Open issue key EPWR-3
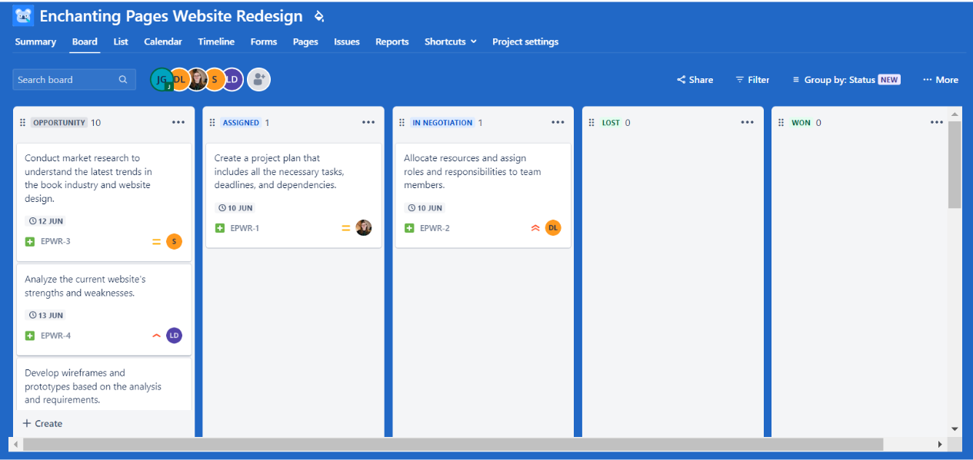Viewport: 973px width, 460px height. (x=55, y=242)
